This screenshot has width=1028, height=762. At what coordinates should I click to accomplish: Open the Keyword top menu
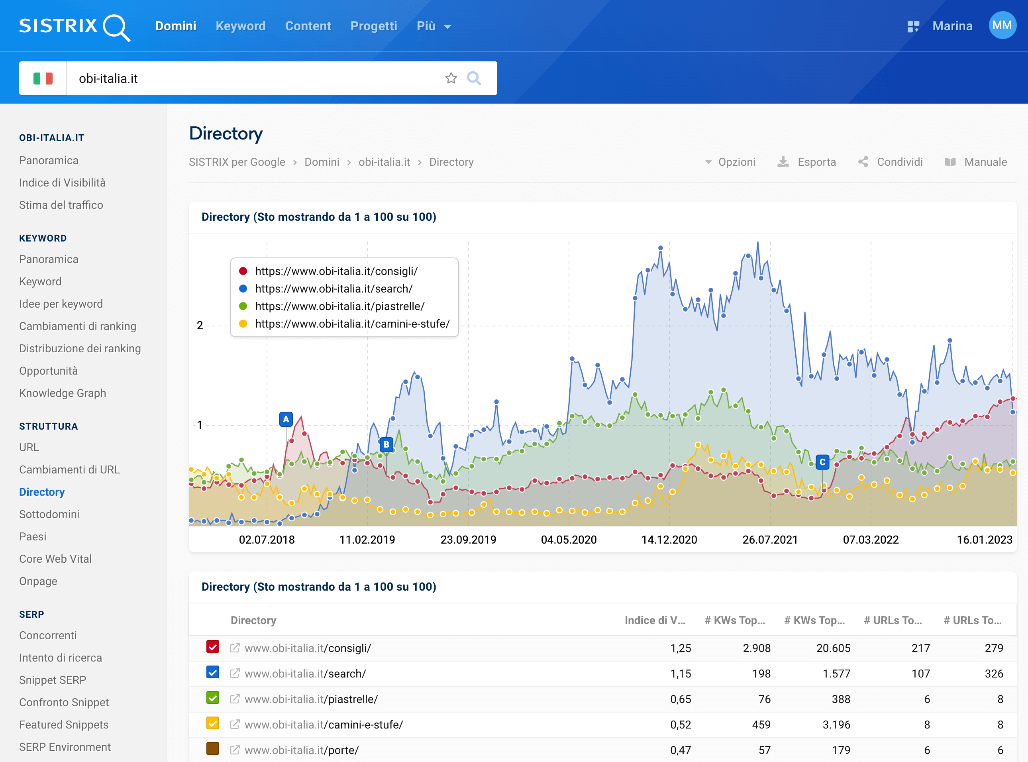tap(241, 26)
